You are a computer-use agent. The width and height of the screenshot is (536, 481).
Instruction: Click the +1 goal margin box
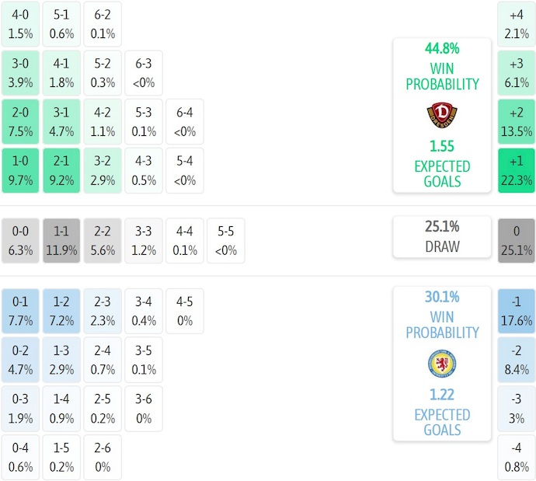(516, 171)
